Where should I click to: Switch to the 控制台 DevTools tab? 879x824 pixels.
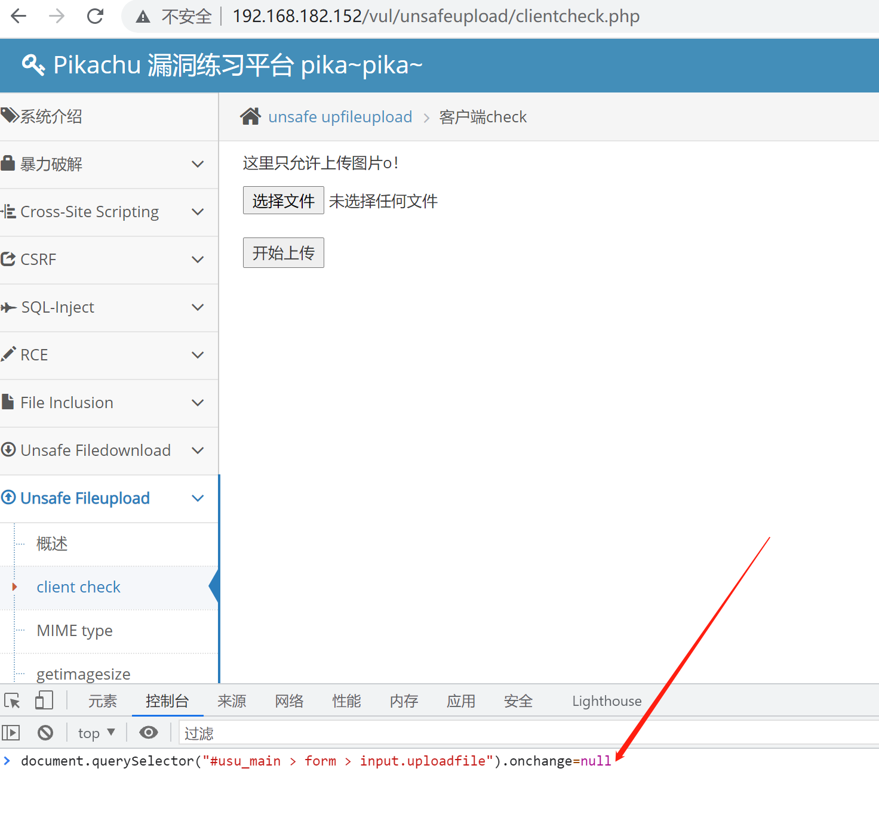pos(167,701)
